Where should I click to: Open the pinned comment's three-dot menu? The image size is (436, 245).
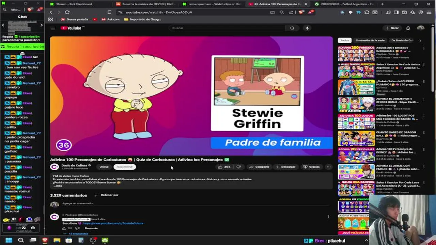pyautogui.click(x=328, y=217)
